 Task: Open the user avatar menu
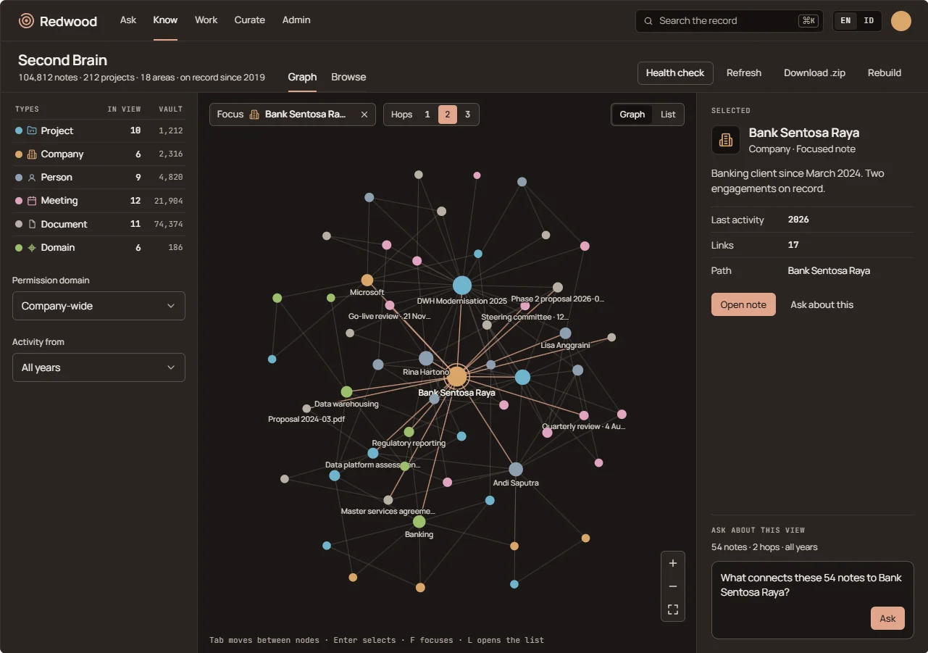pos(901,21)
